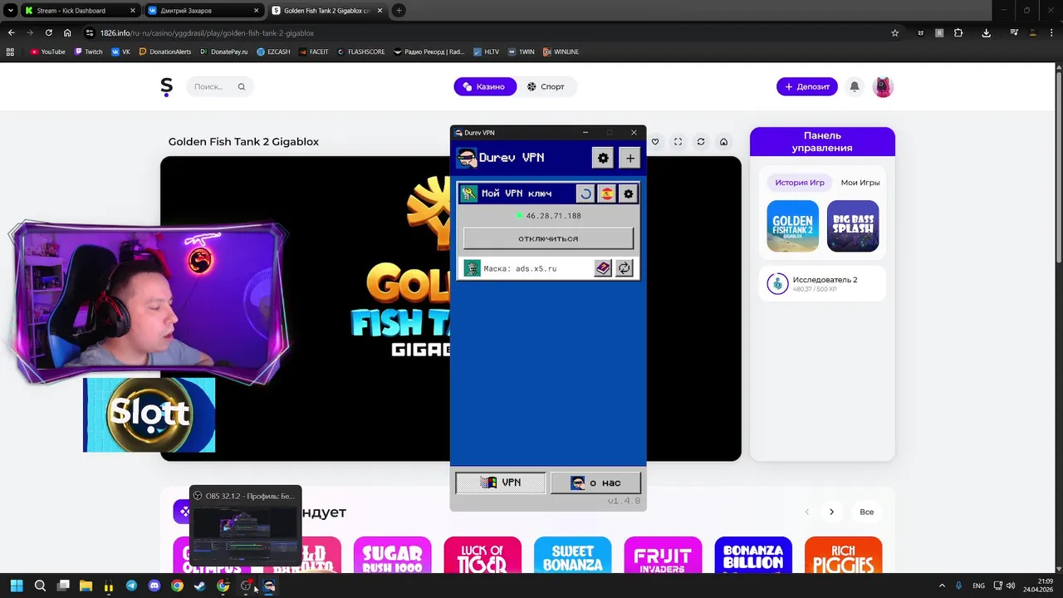Open Telegram from the taskbar
The height and width of the screenshot is (598, 1063).
(131, 586)
